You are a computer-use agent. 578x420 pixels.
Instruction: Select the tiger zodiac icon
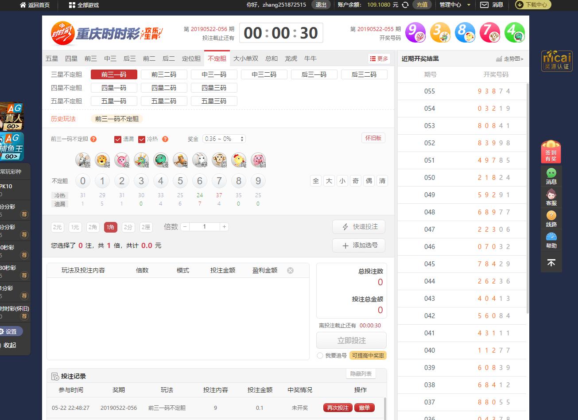click(x=102, y=159)
